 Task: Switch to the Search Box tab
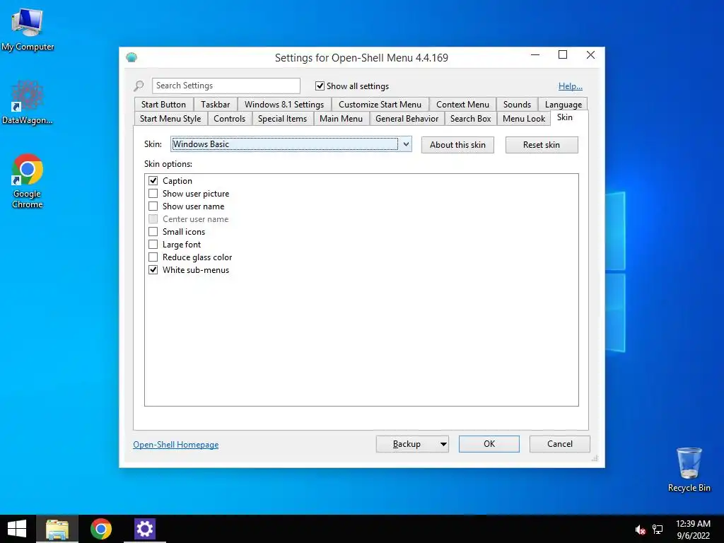coord(470,119)
